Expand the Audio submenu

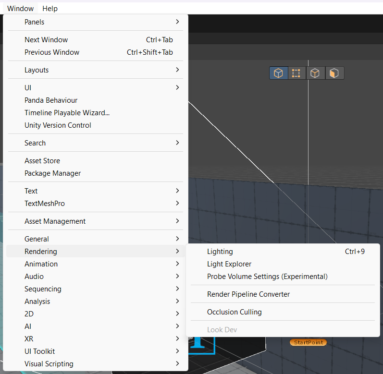pos(96,277)
